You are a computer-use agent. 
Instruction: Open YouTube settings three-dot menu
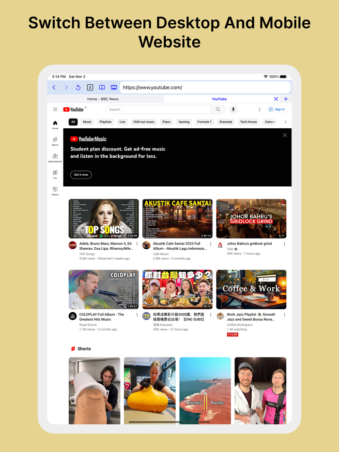tap(260, 109)
